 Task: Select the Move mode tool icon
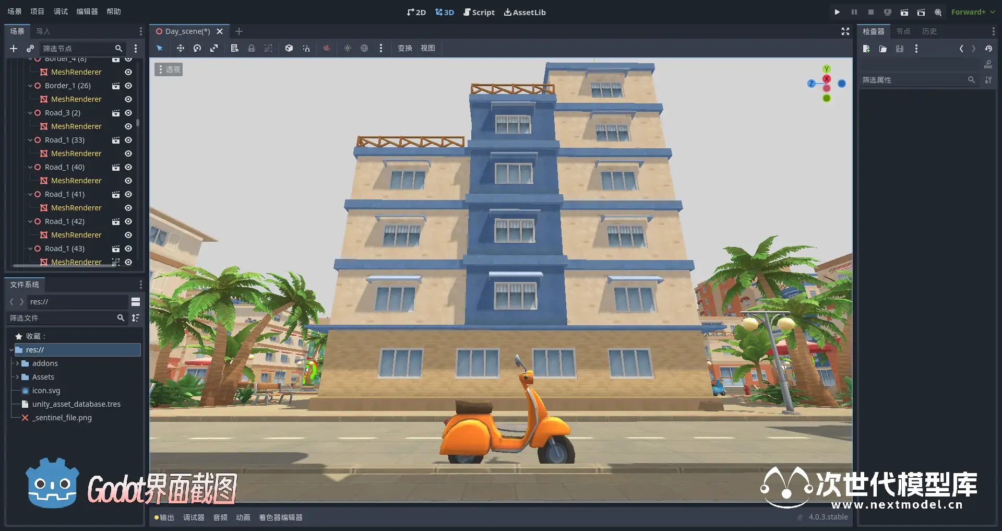pyautogui.click(x=180, y=48)
